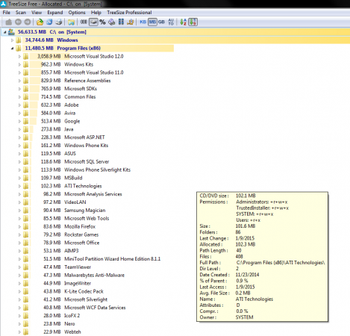Expand the ATI Technologies node

tap(19, 186)
